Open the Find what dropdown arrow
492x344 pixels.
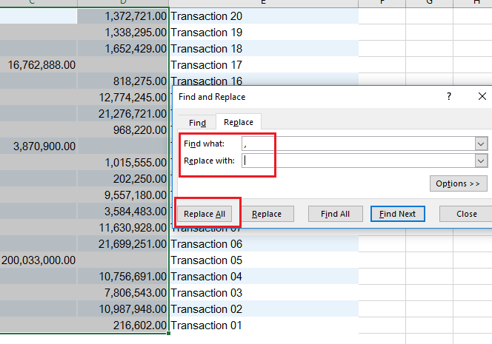(x=481, y=144)
